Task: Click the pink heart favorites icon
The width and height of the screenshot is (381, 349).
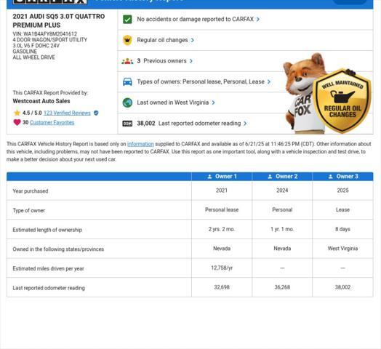Action: point(17,122)
